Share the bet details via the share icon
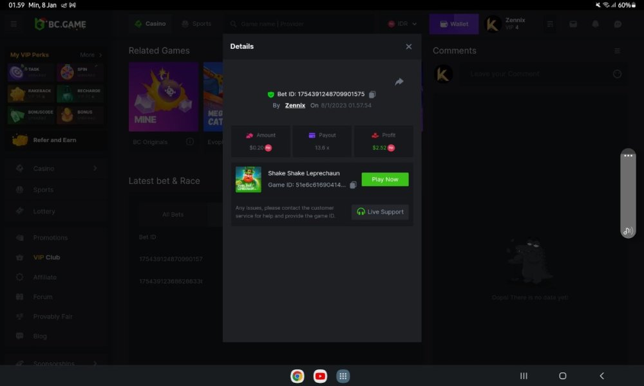Screen dimensions: 644x386 399,82
